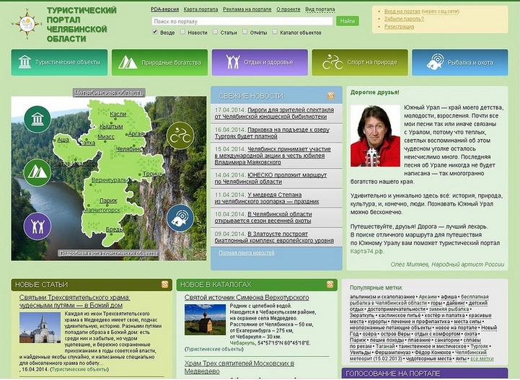This screenshot has width=520, height=380.
Task: Open Отдых и здоровье category
Action: point(260,62)
